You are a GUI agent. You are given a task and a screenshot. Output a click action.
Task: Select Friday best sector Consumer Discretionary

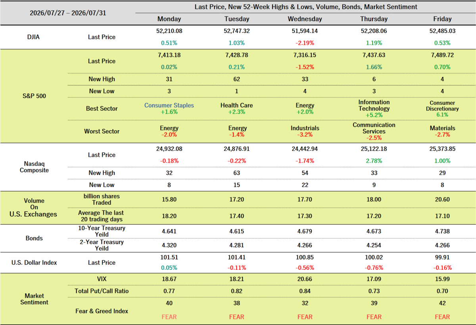[442, 106]
